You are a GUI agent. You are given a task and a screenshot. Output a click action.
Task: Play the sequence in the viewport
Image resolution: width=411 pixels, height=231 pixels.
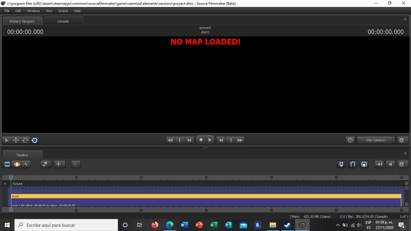coord(210,140)
